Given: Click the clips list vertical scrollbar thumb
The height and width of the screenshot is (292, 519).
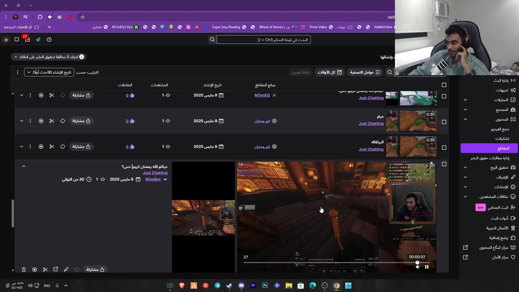Looking at the screenshot, I should [x=12, y=214].
